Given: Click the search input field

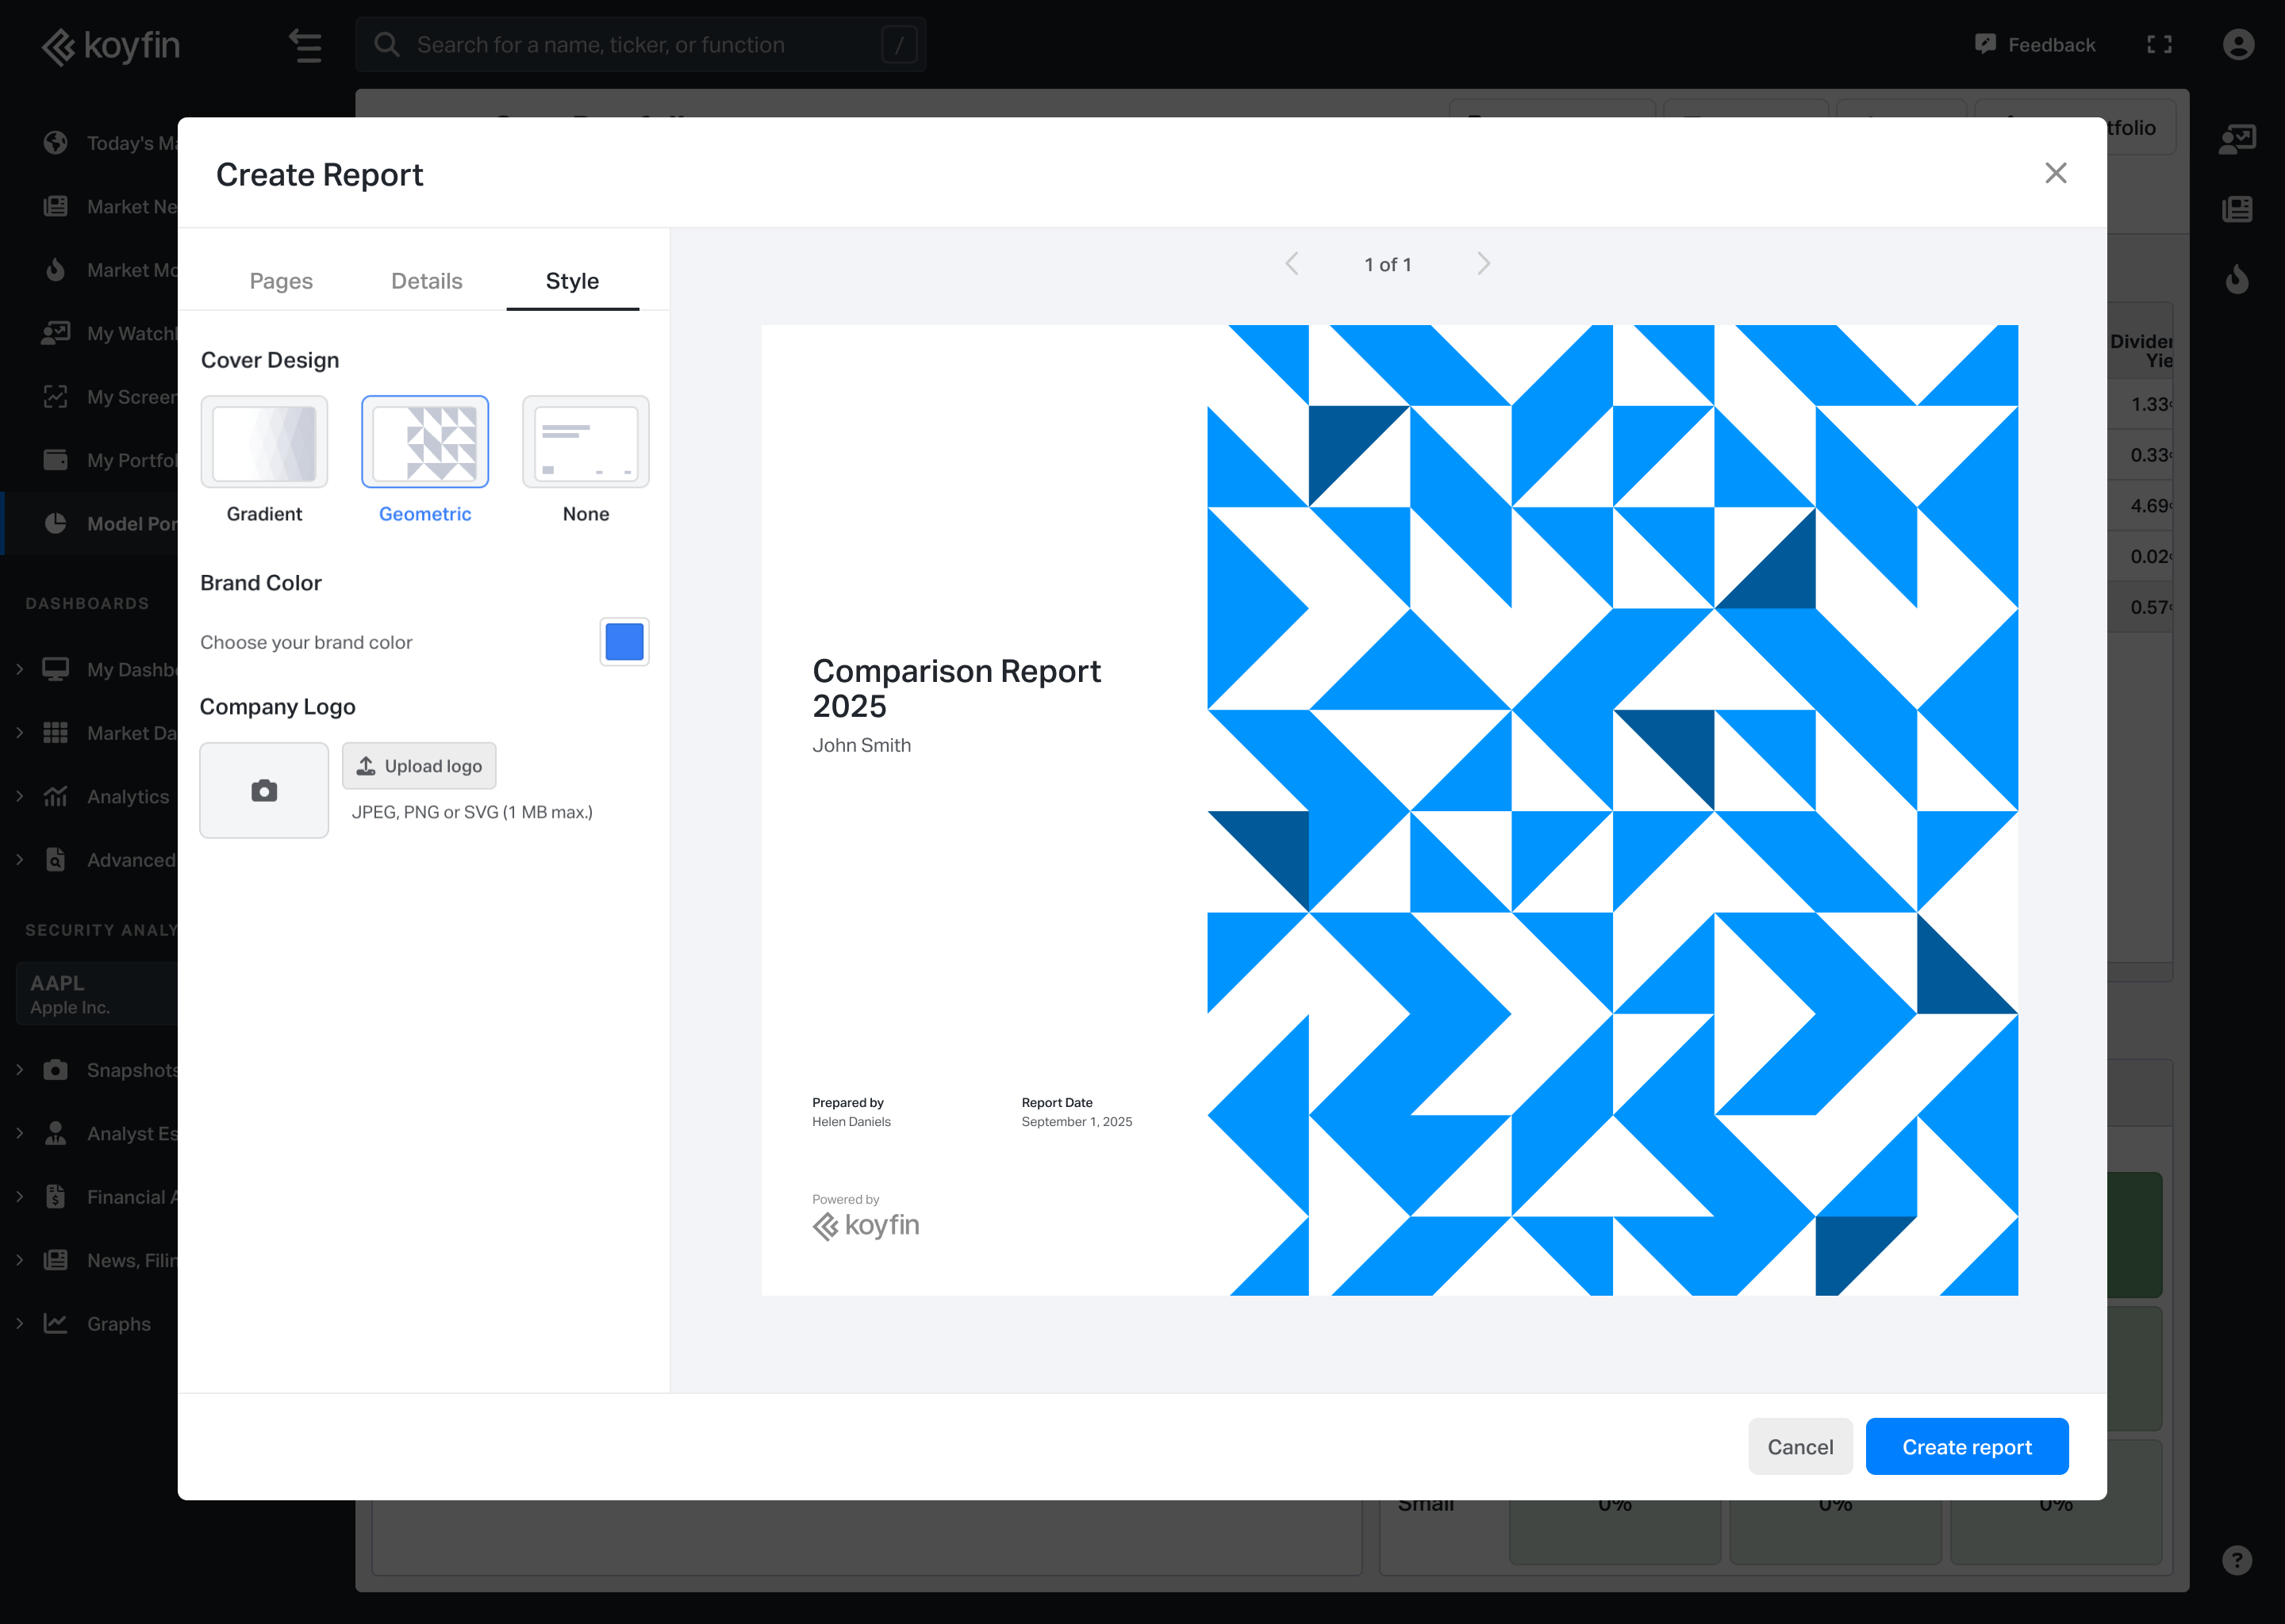Looking at the screenshot, I should pyautogui.click(x=640, y=45).
